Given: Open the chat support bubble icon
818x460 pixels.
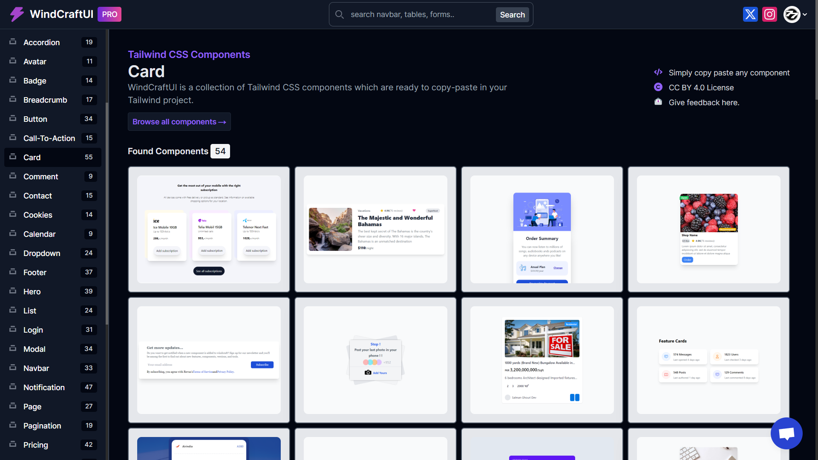Looking at the screenshot, I should click(786, 434).
